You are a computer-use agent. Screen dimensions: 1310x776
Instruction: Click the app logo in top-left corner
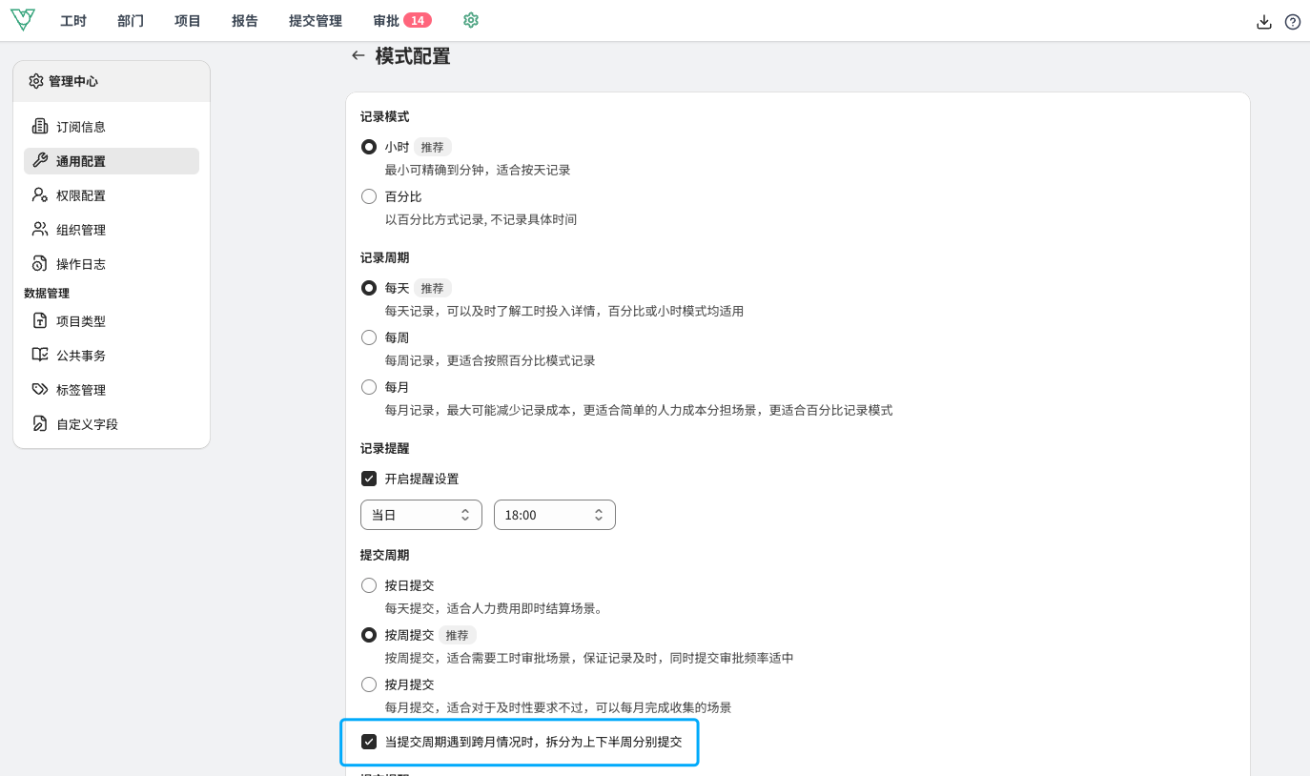point(23,20)
